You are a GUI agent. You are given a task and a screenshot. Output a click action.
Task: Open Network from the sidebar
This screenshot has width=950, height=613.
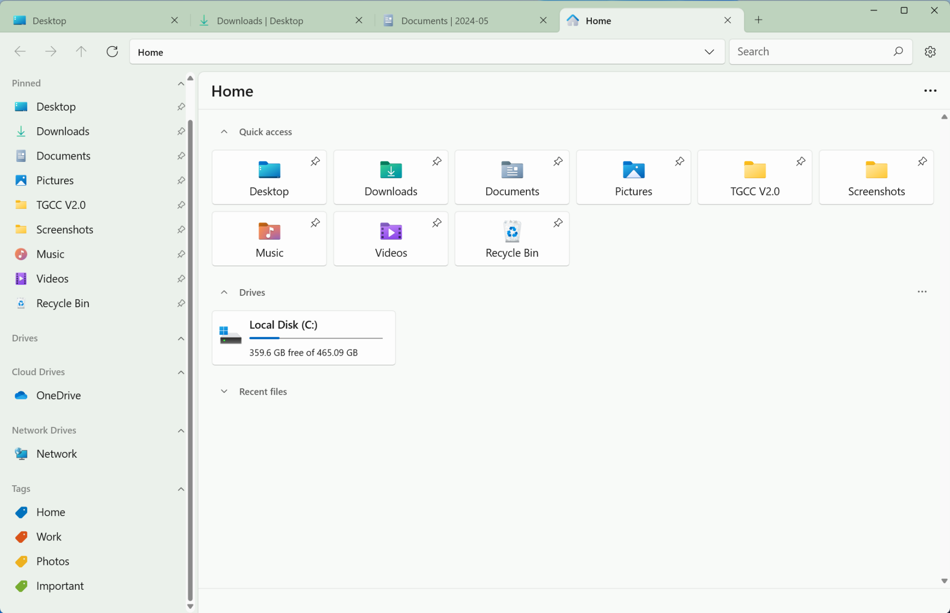coord(57,453)
